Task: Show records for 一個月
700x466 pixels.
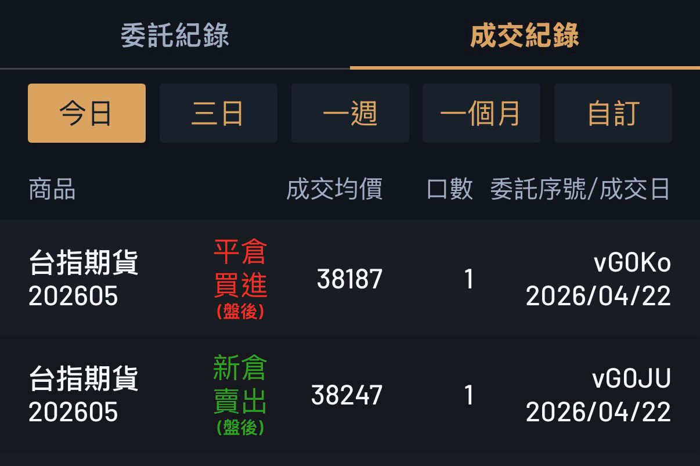Action: point(481,113)
